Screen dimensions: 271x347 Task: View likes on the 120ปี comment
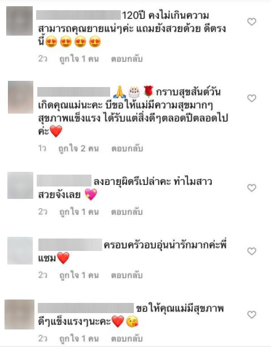point(79,59)
